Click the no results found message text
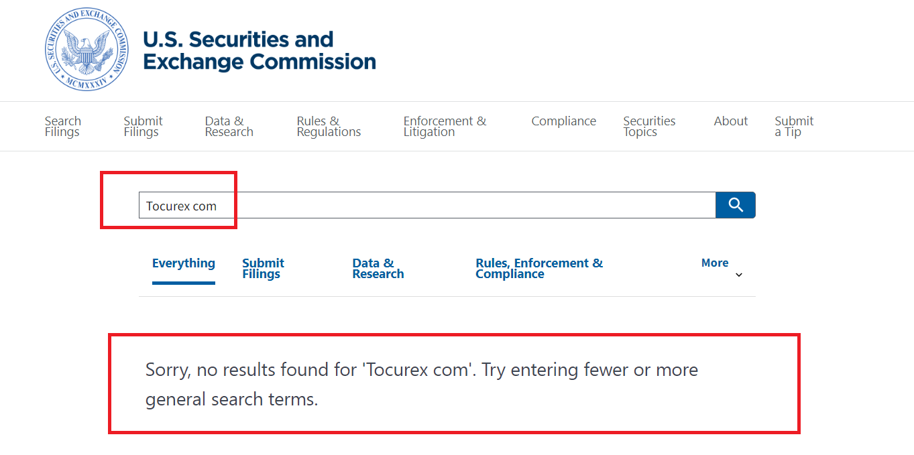The image size is (914, 455). tap(422, 385)
